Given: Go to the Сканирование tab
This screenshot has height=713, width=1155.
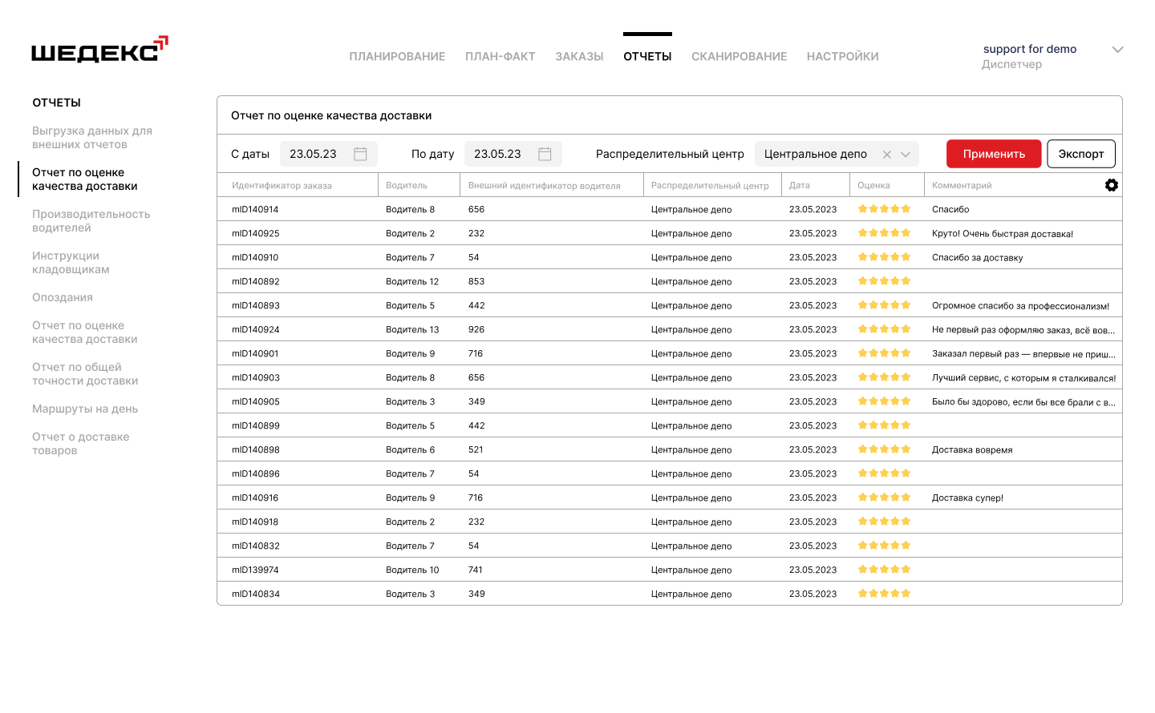Looking at the screenshot, I should point(740,56).
